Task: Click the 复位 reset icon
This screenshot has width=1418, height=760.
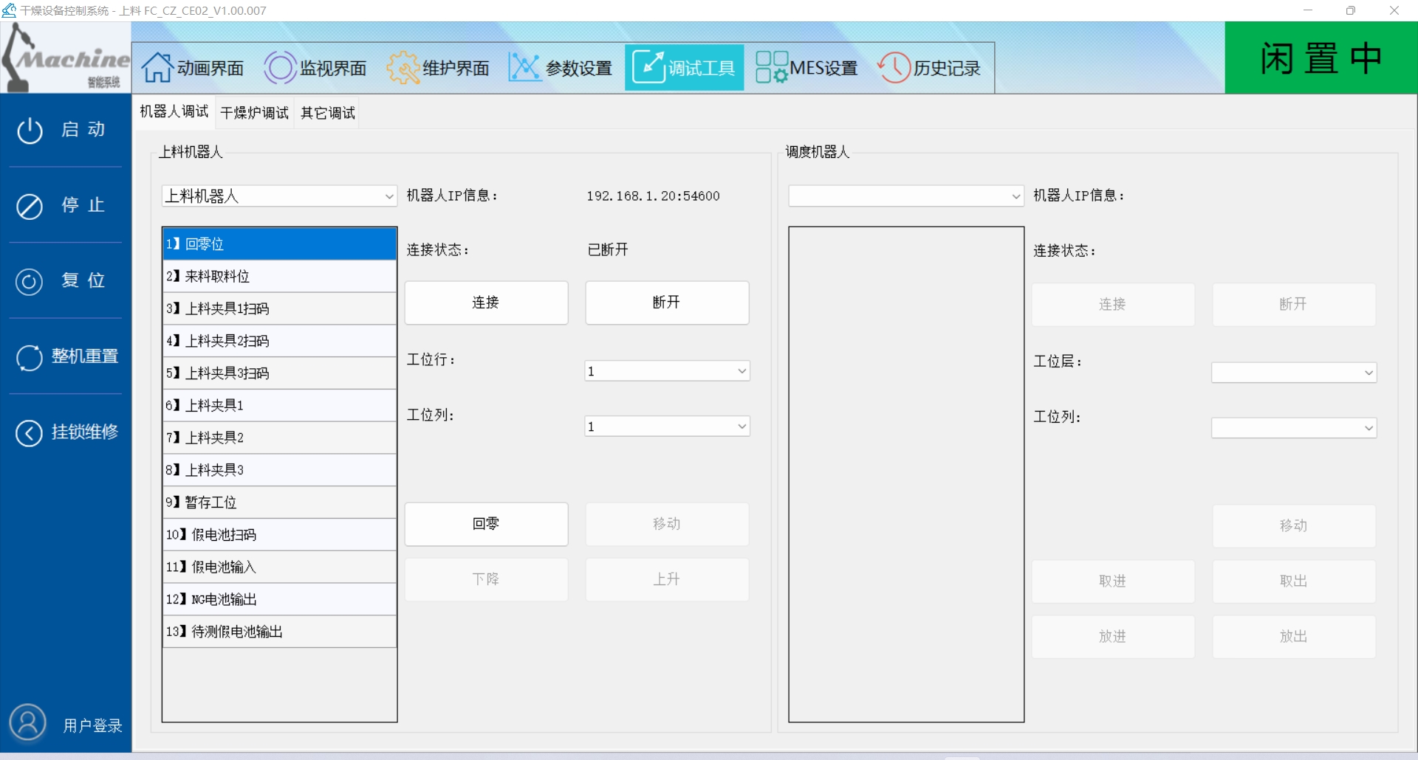Action: point(30,282)
